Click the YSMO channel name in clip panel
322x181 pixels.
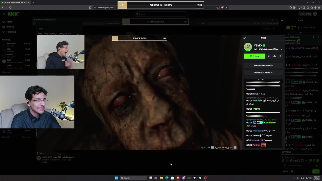point(258,46)
